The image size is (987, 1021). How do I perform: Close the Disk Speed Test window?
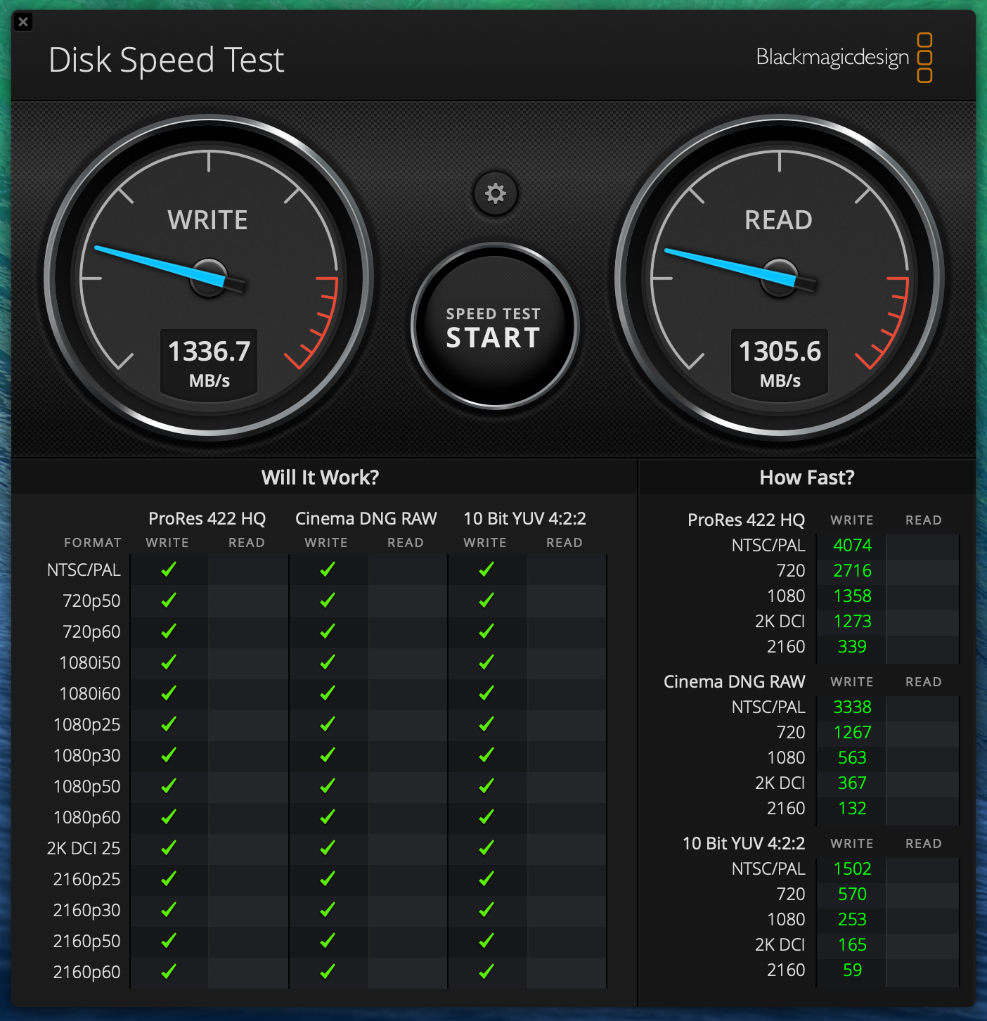tap(23, 22)
